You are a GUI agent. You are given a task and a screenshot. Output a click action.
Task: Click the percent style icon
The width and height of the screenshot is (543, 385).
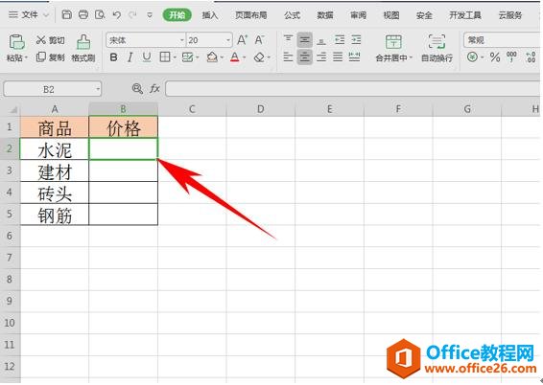(495, 57)
